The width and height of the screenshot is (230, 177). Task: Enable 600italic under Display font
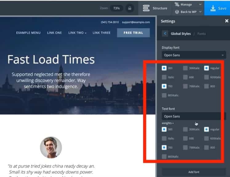pos(206,77)
